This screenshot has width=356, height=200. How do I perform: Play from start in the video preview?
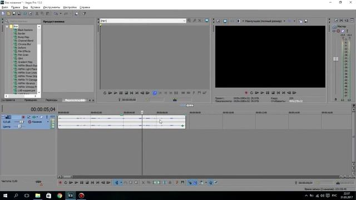[x=257, y=93]
